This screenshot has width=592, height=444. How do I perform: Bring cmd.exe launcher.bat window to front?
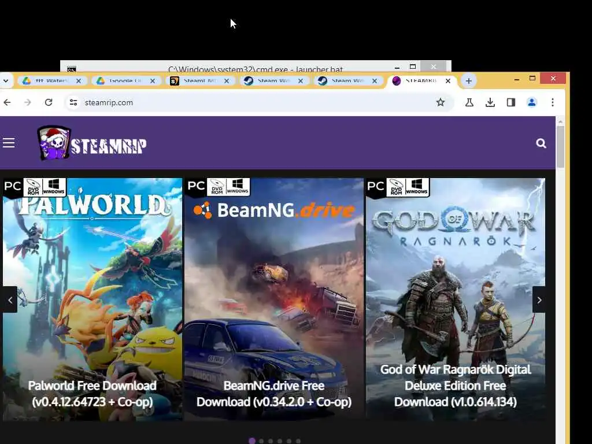click(x=256, y=67)
